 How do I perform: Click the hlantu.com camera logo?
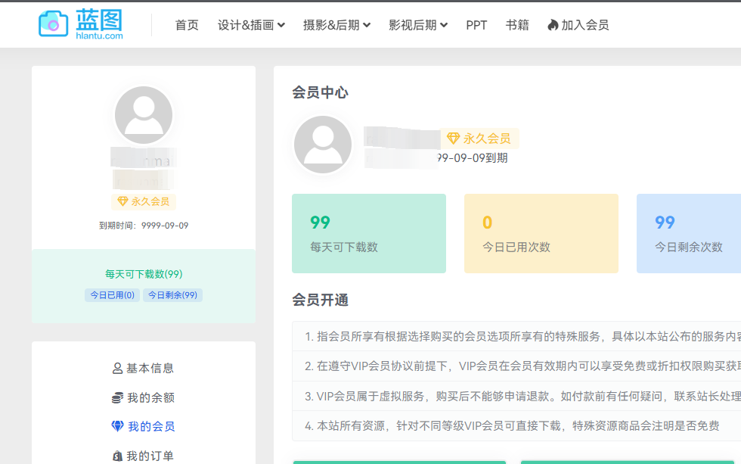(x=81, y=23)
